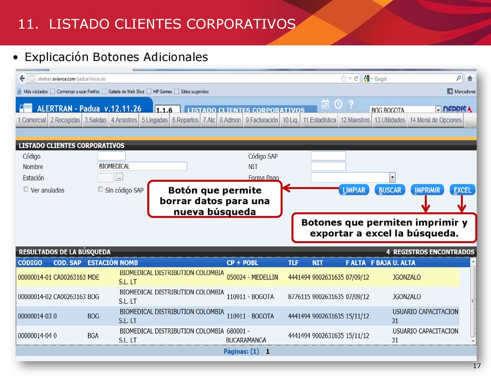Click the Código input field
The width and height of the screenshot is (491, 376).
[111, 156]
